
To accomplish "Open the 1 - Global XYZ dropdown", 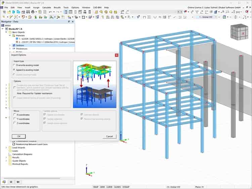I will pyautogui.click(x=208, y=17).
